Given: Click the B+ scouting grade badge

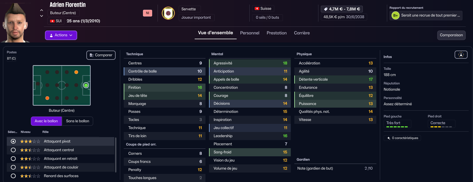Looking at the screenshot, I should (395, 15).
